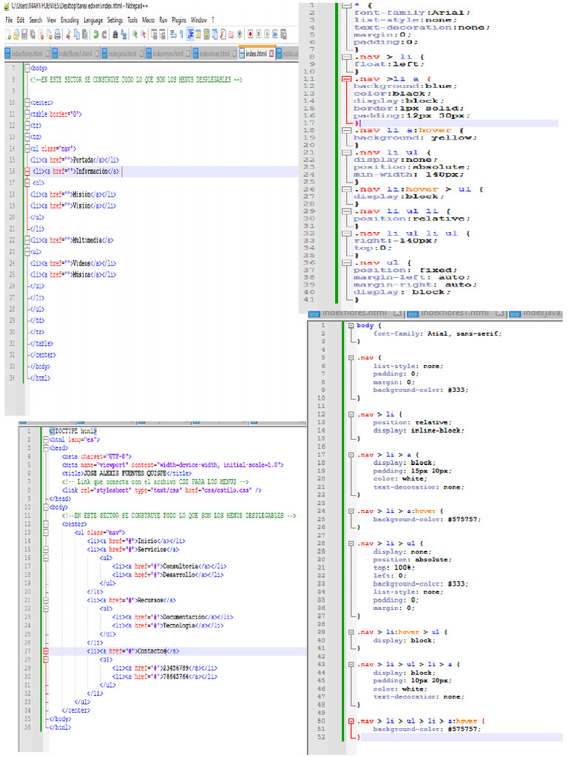
Task: Close the index.html tab with its red X
Action: point(271,54)
